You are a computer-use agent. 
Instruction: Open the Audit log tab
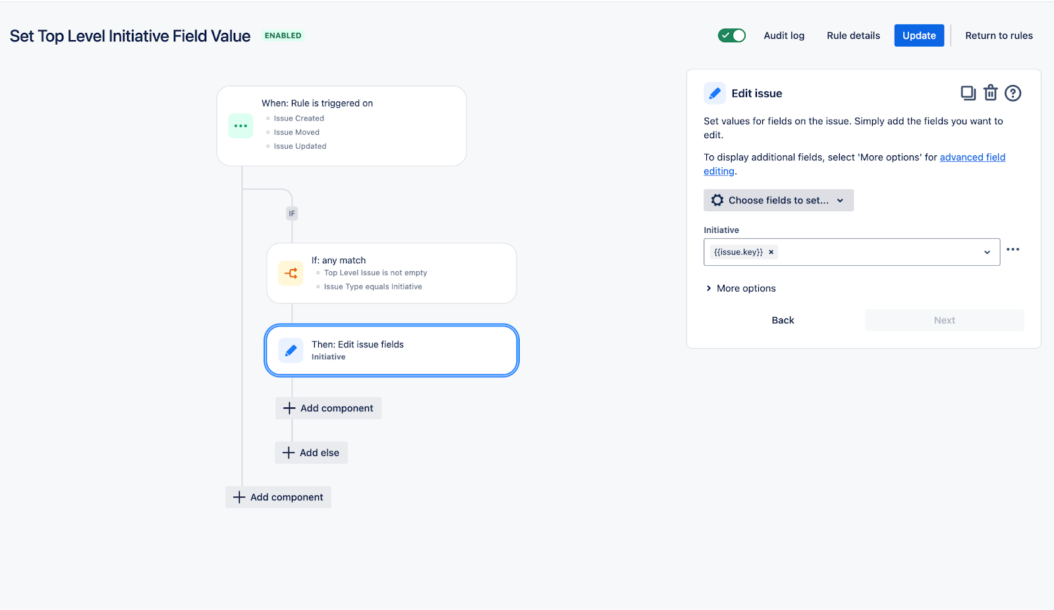tap(784, 36)
